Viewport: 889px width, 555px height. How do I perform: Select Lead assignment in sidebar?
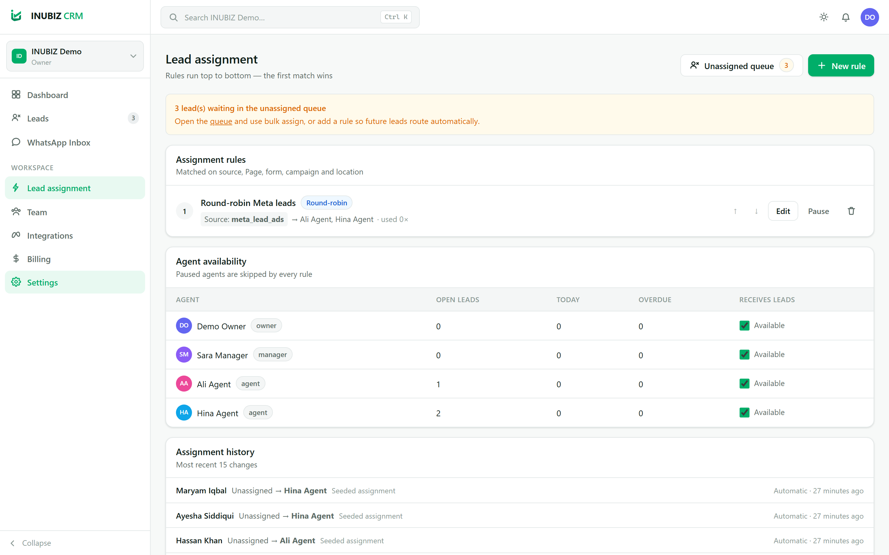coord(75,188)
